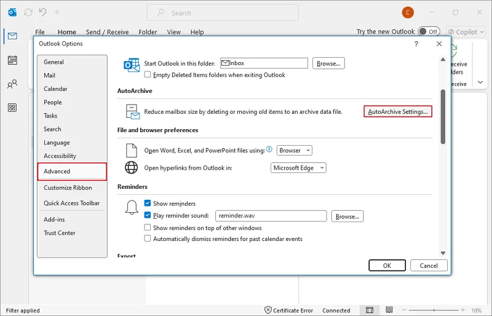The height and width of the screenshot is (316, 492).
Task: Select Search options category
Action: point(72,129)
